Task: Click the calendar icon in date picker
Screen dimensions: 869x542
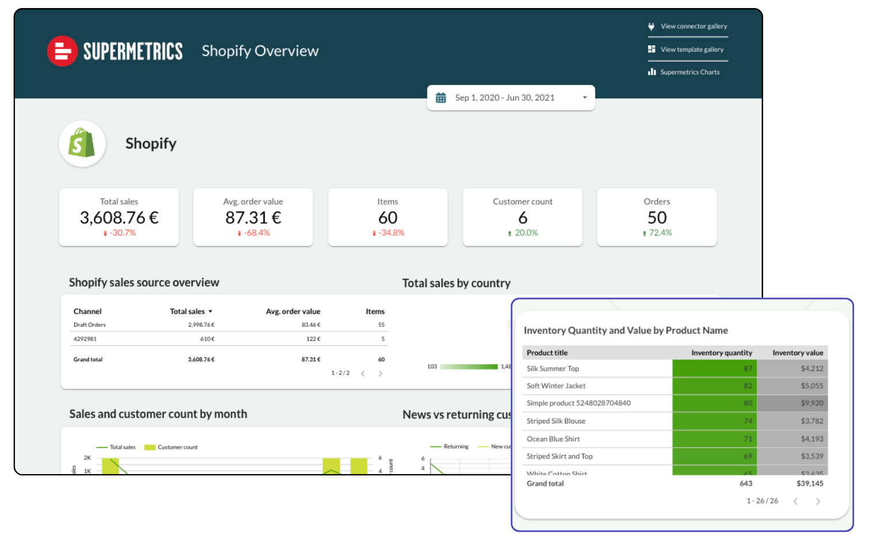Action: (x=441, y=98)
